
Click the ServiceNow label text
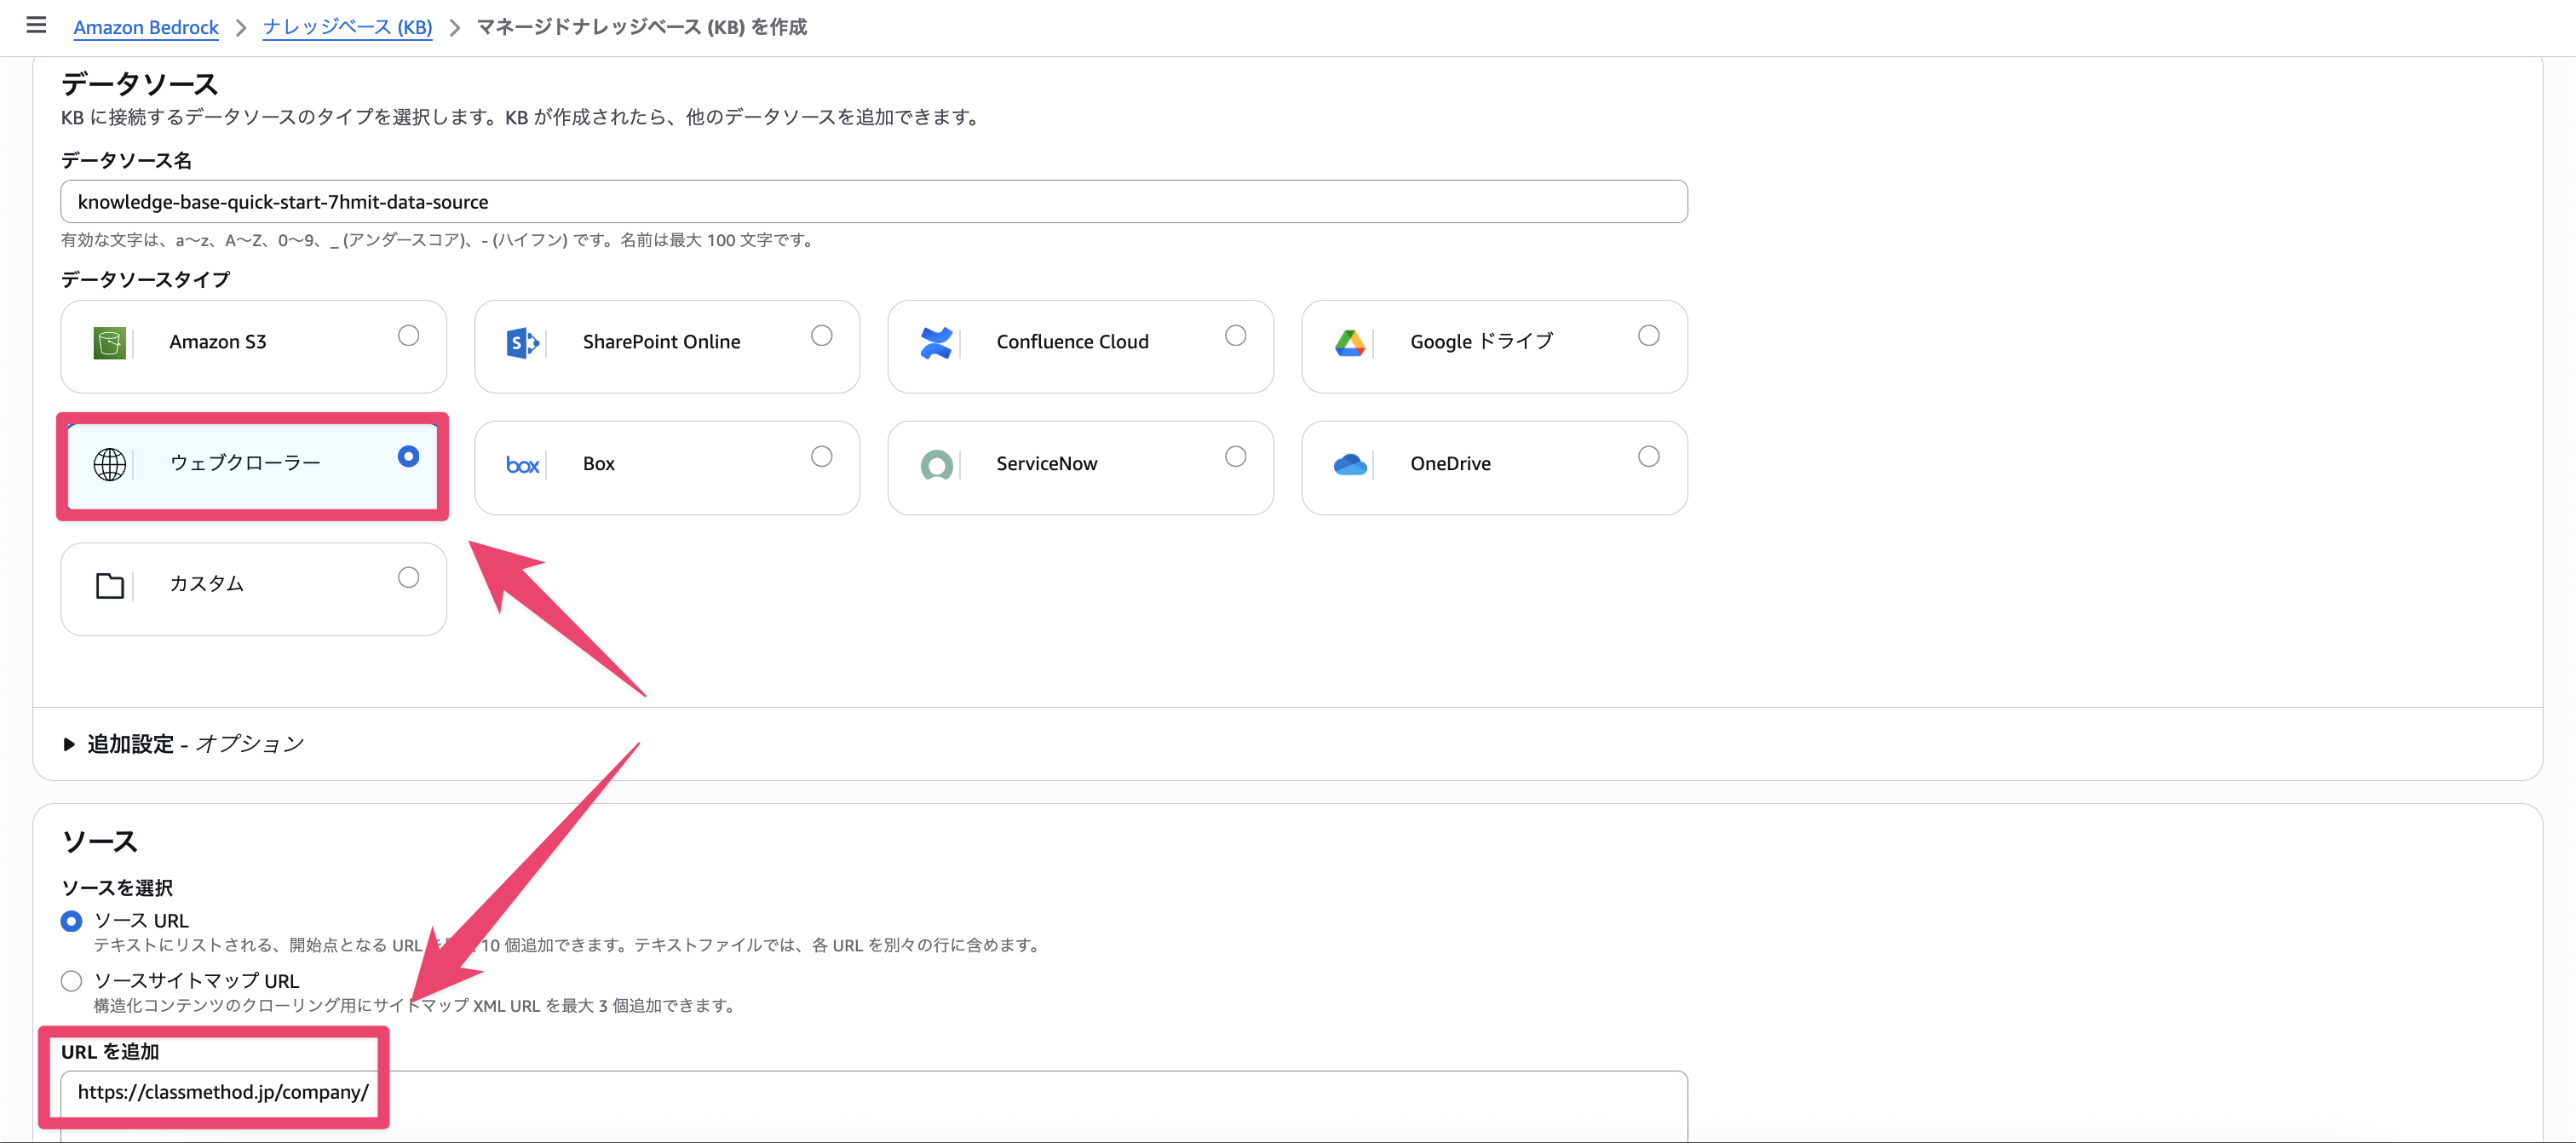tap(1047, 464)
